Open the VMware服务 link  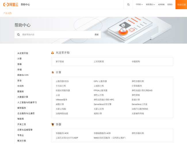click(61, 100)
